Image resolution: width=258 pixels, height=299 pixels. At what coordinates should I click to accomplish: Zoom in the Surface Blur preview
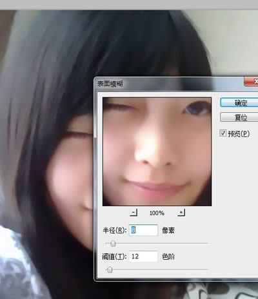click(x=181, y=213)
